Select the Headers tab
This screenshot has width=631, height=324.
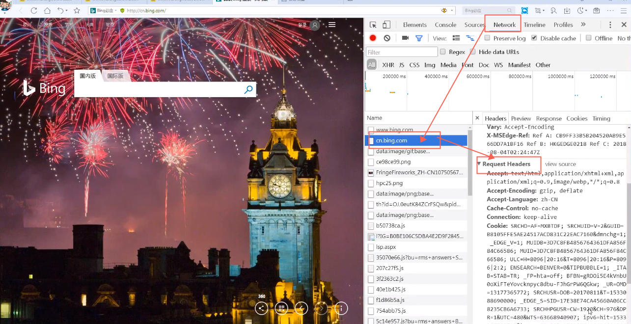(495, 118)
